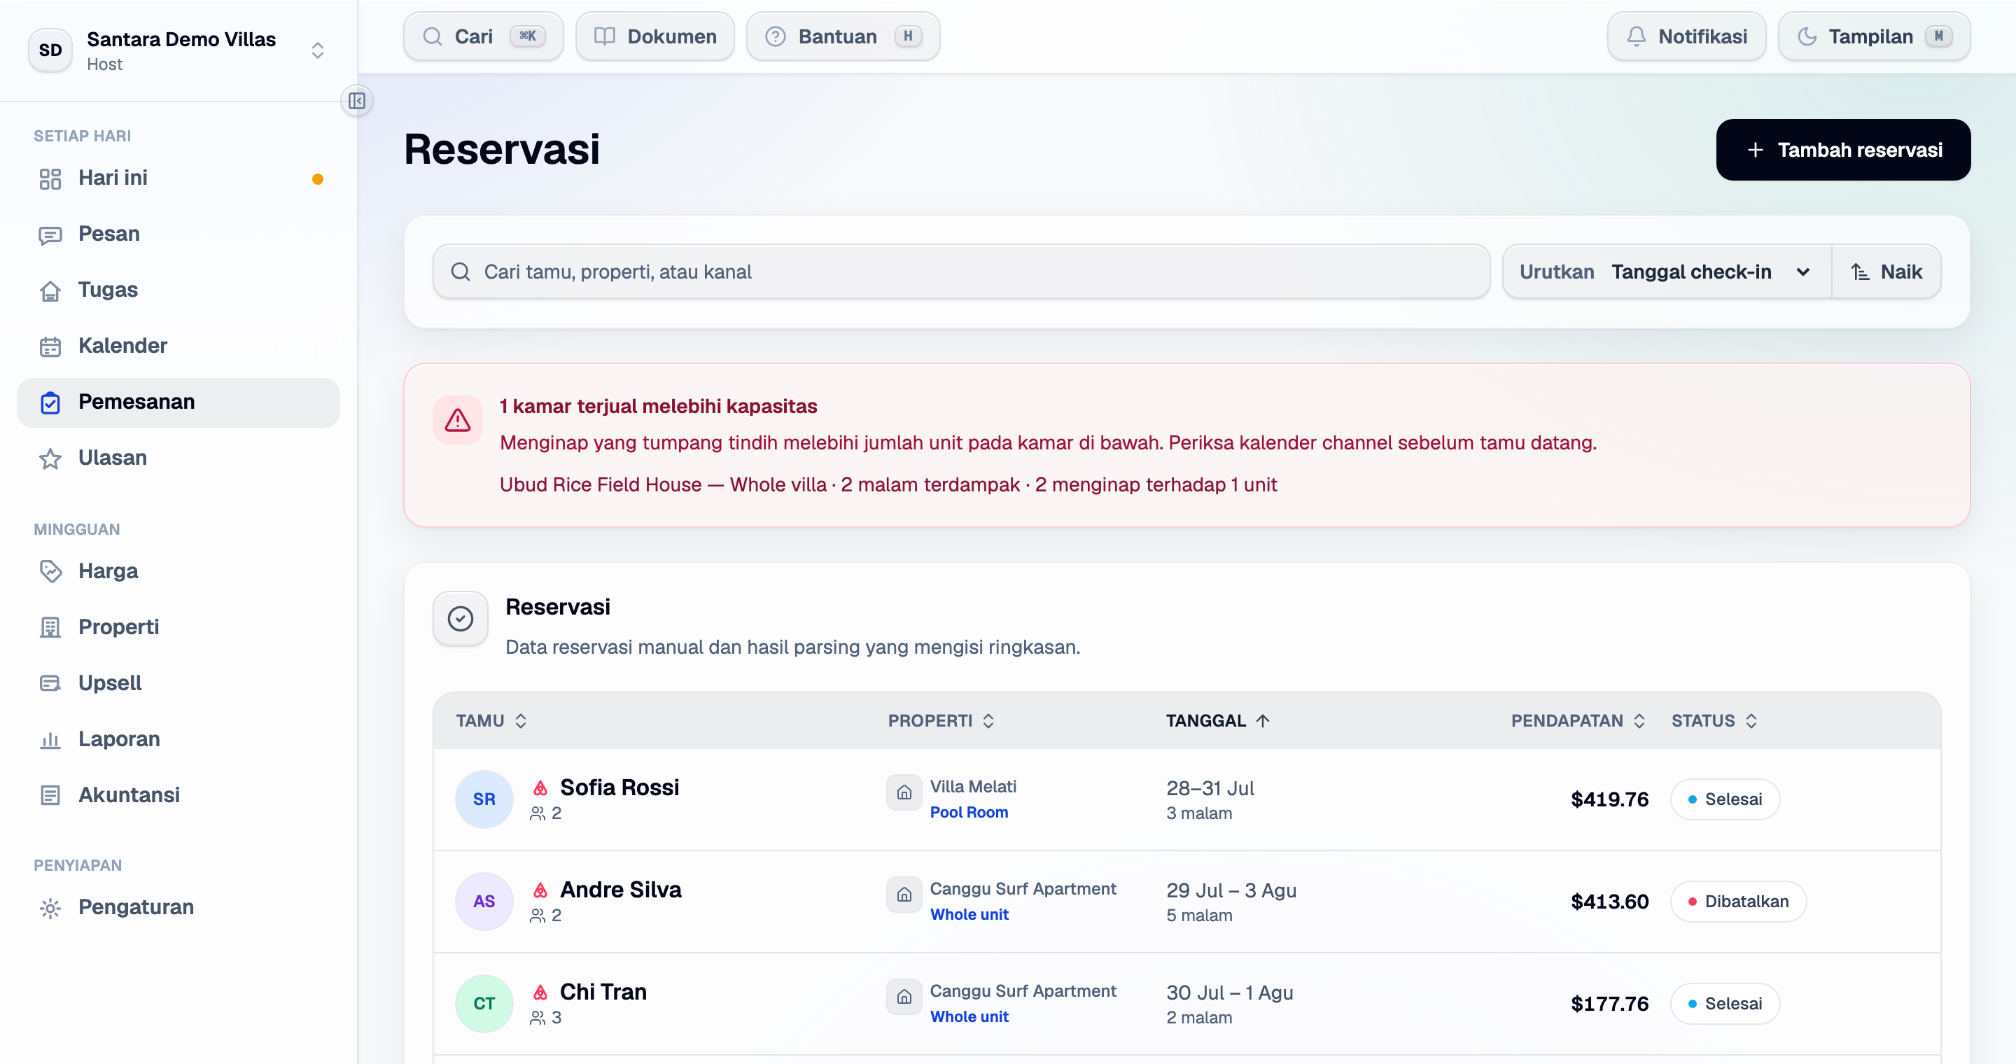Collapse the sidebar panel icon
The image size is (2016, 1064).
357,101
